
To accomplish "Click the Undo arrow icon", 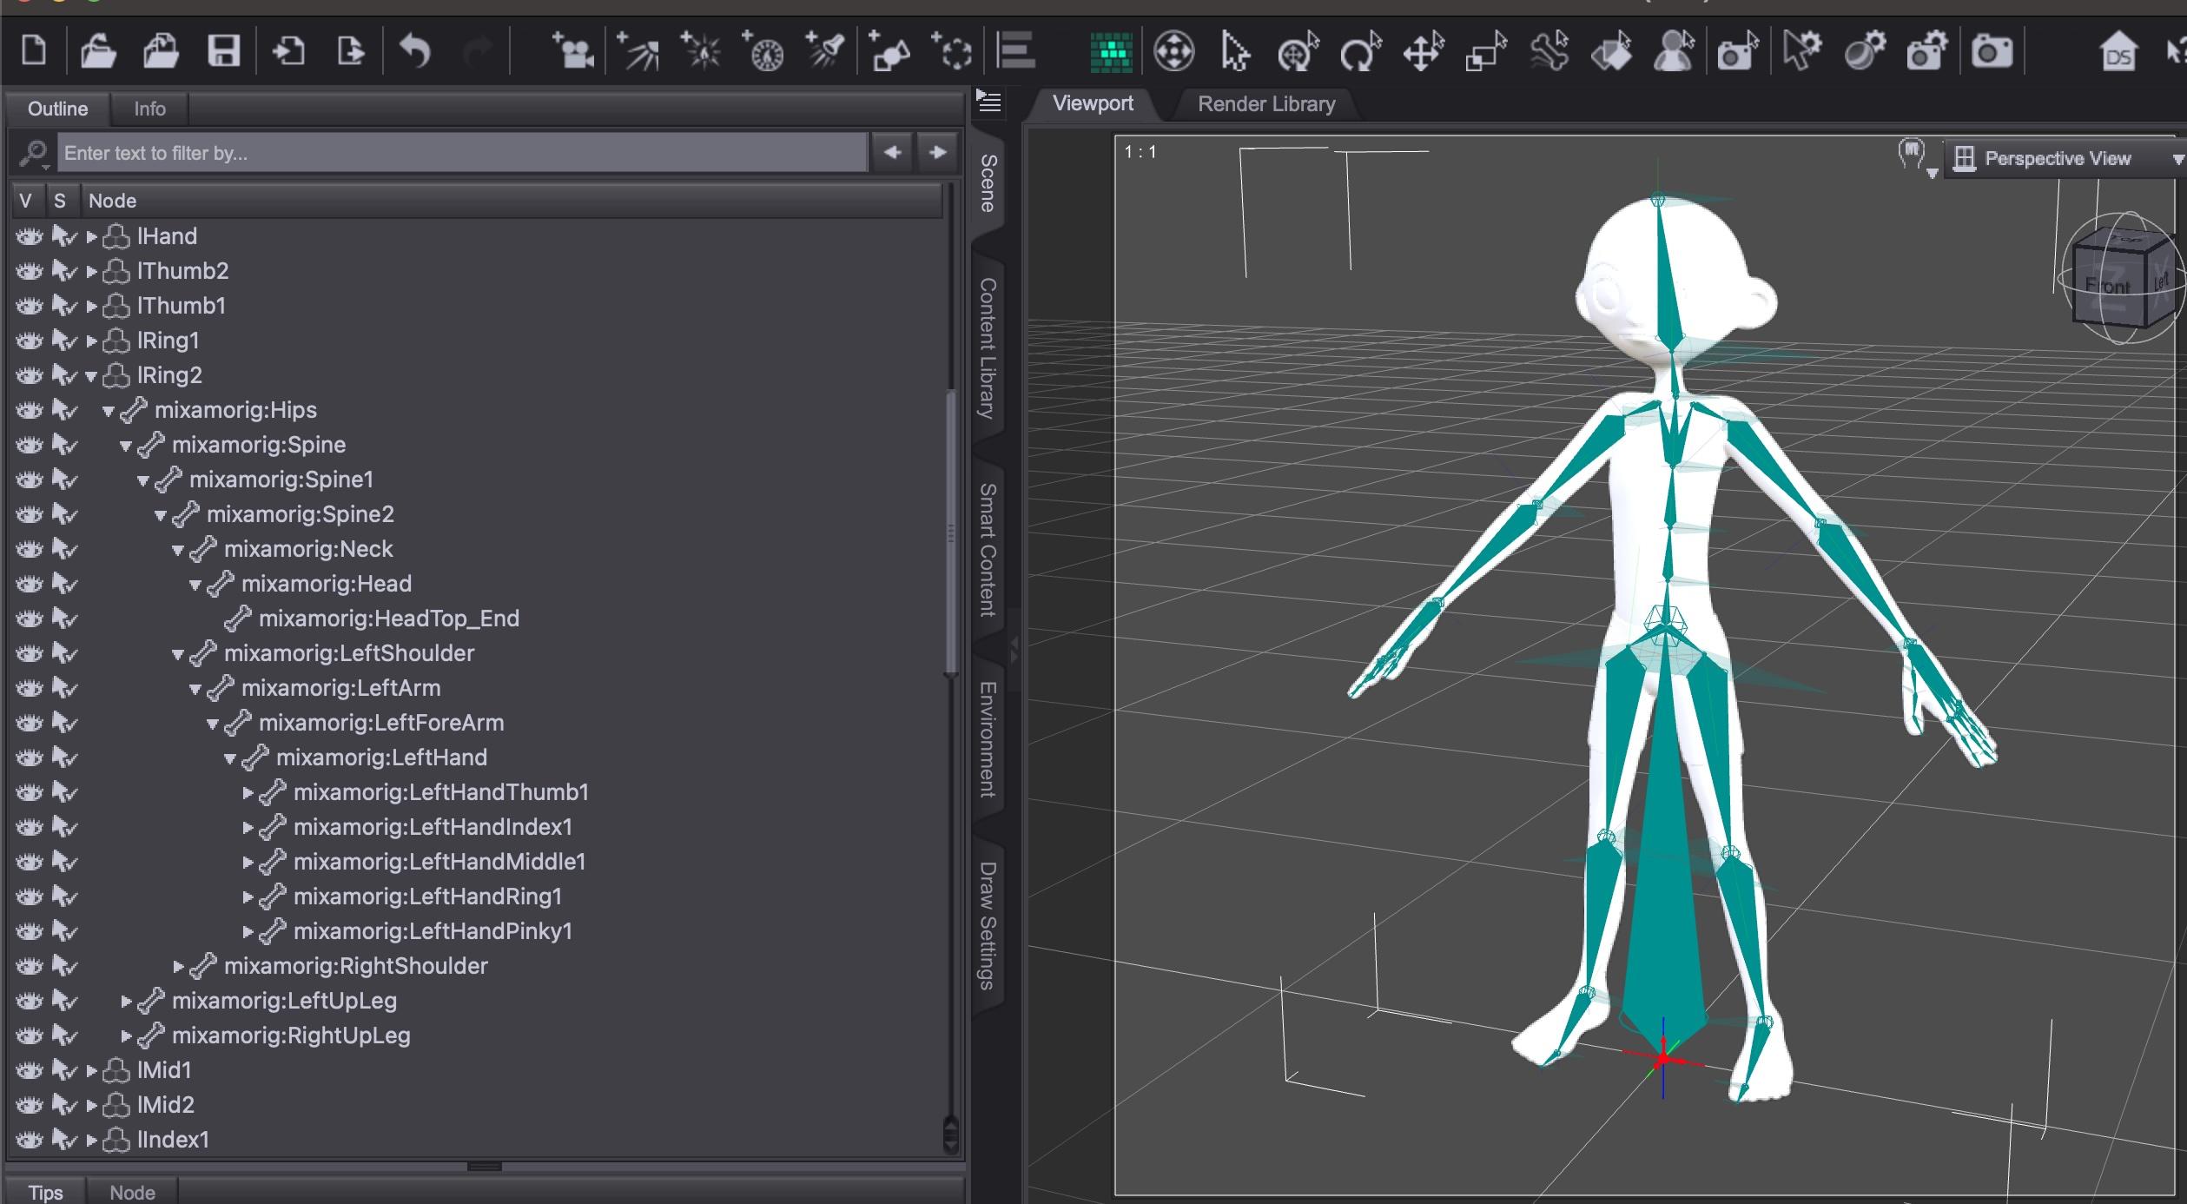I will coord(414,51).
